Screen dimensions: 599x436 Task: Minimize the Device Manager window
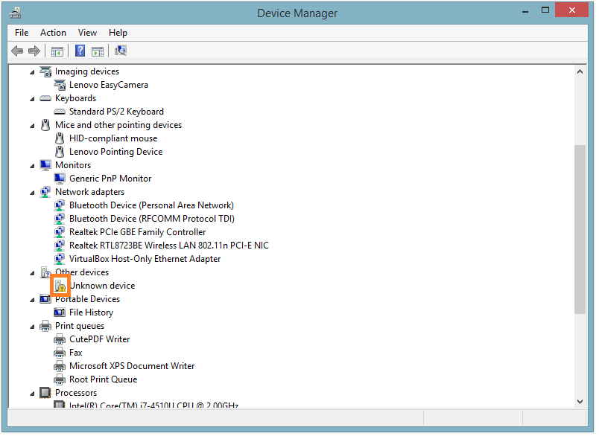pyautogui.click(x=526, y=11)
